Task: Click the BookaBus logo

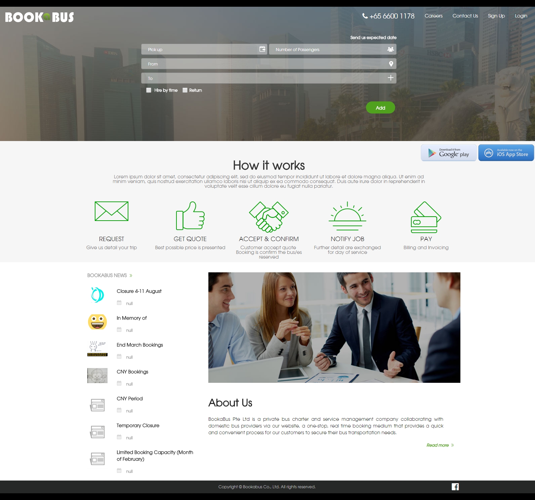Action: point(39,17)
